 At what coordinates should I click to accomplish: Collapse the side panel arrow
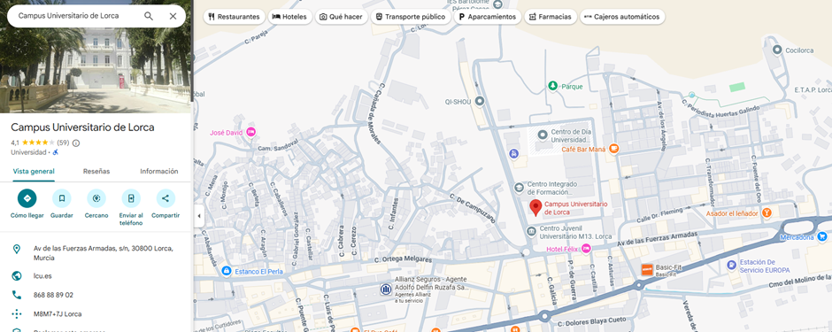[198, 216]
